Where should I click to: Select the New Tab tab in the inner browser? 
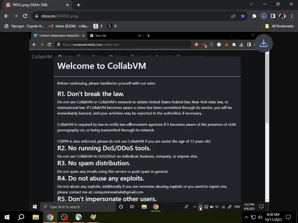[115, 36]
